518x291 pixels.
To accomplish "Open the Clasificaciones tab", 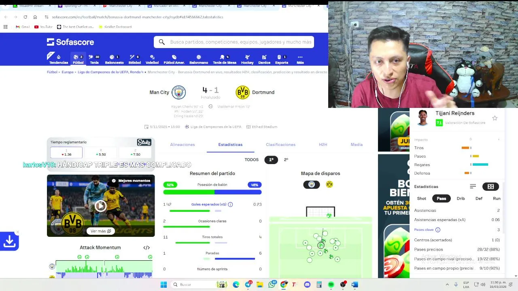I will [x=280, y=145].
